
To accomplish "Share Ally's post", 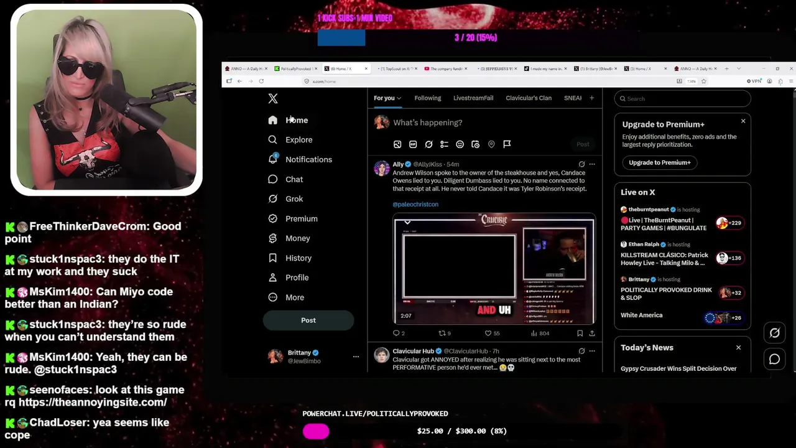I will tap(592, 334).
